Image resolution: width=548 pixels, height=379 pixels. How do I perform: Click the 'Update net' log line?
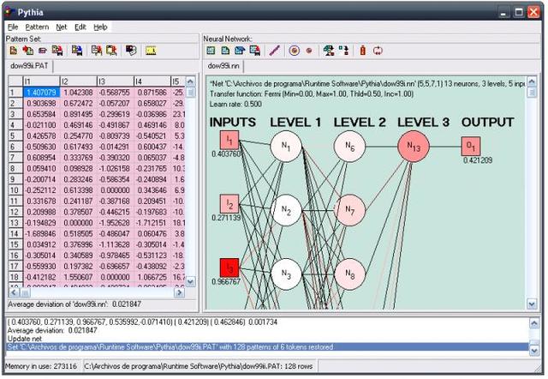coord(25,339)
